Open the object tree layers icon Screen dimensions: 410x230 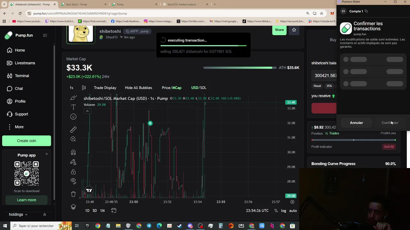(x=73, y=207)
